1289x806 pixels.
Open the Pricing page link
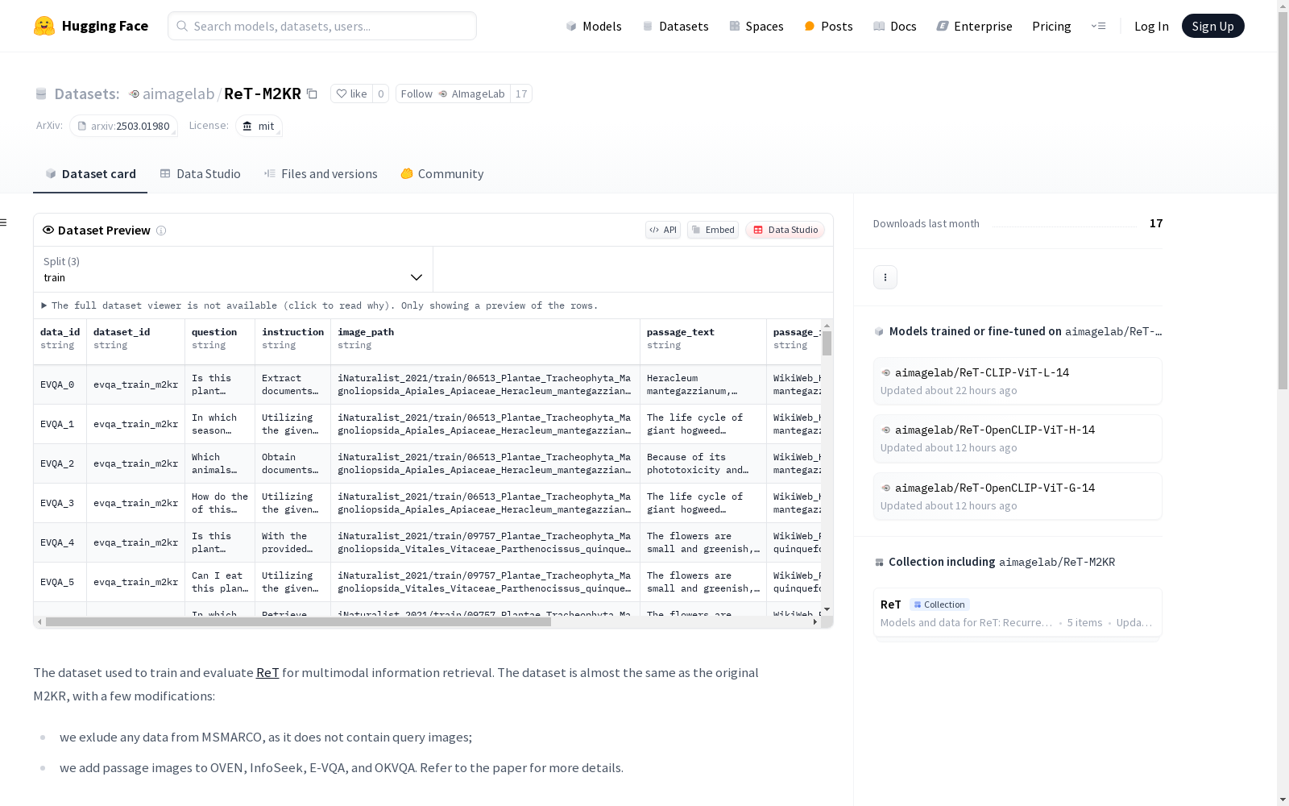1051,27
